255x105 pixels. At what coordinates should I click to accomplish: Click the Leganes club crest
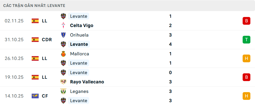63,91
